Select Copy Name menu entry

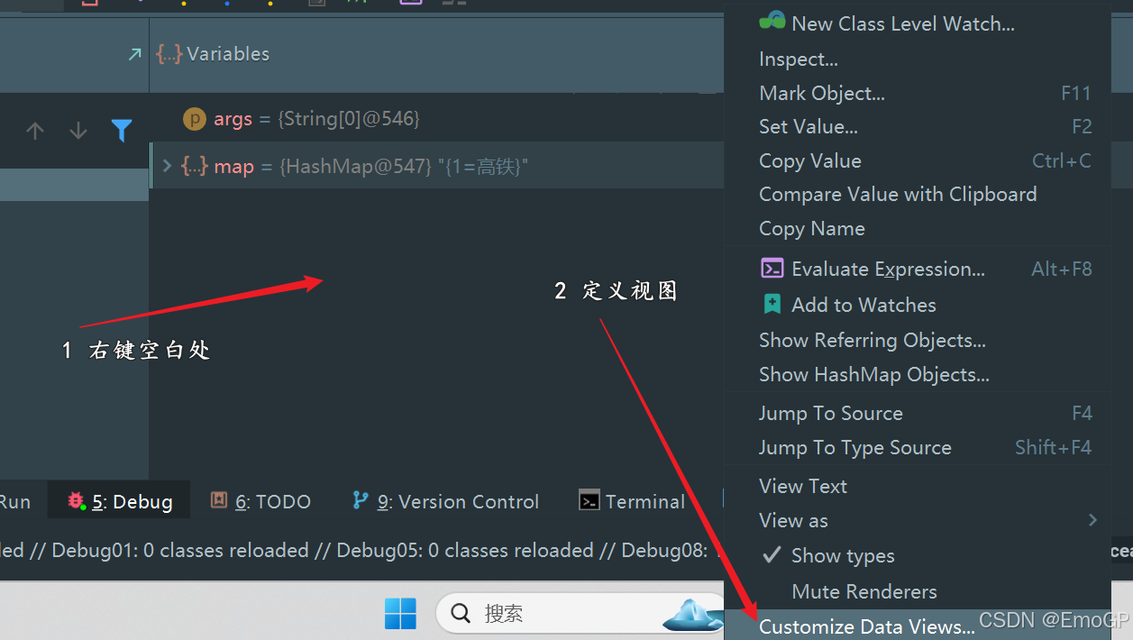pos(918,229)
